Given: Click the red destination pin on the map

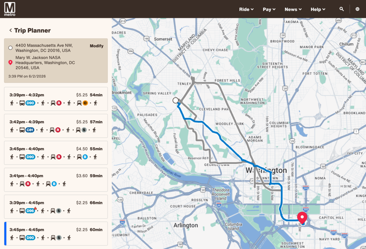Looking at the screenshot, I should pos(302,218).
